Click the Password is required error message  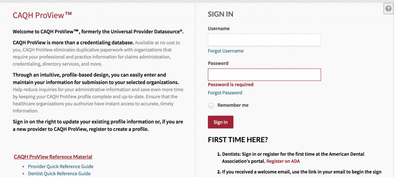click(x=231, y=84)
